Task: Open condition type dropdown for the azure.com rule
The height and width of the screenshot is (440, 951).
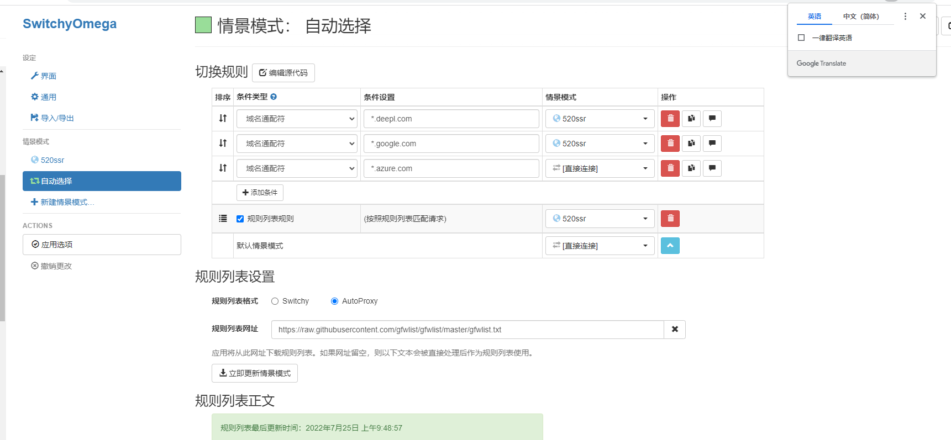Action: click(x=297, y=168)
